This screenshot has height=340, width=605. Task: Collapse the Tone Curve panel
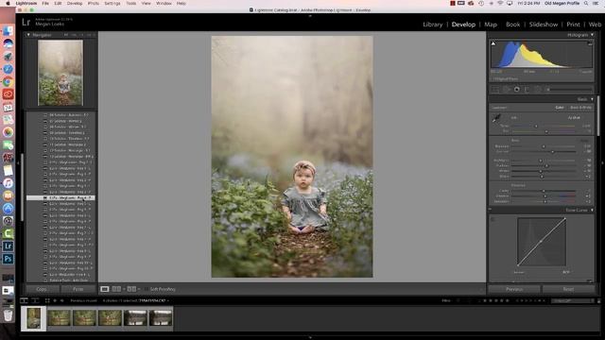coord(593,210)
